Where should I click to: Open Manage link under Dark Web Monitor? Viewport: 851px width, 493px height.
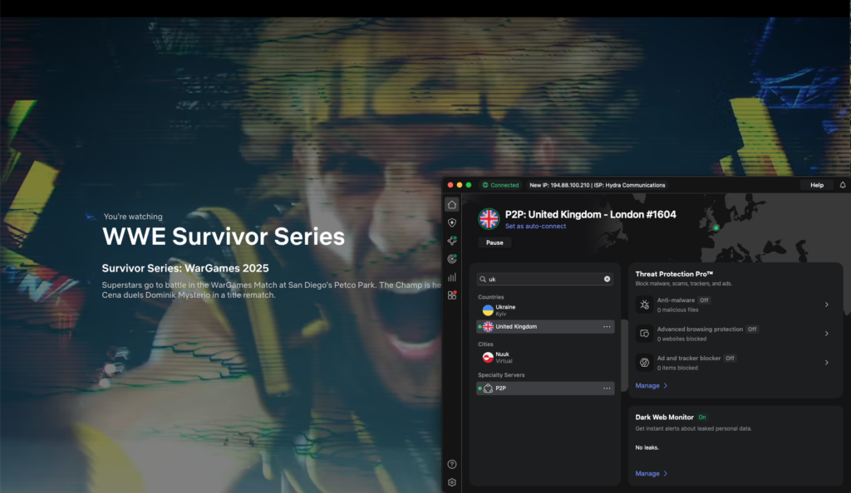pos(652,474)
